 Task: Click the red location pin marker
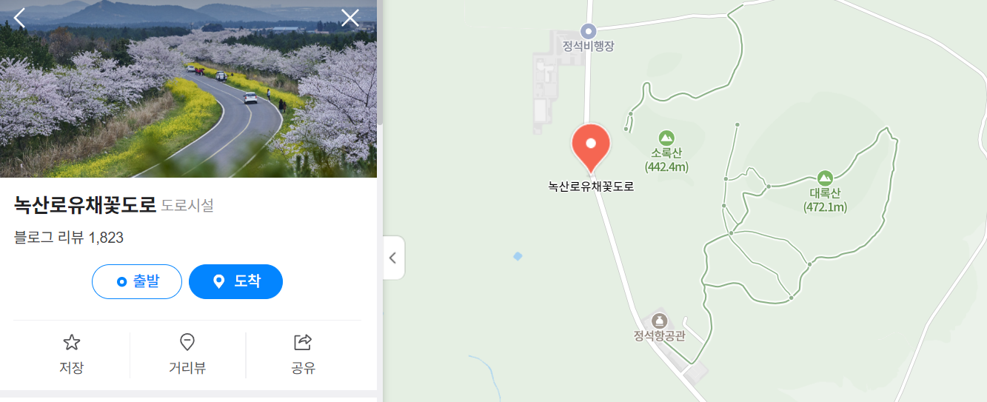tap(591, 147)
